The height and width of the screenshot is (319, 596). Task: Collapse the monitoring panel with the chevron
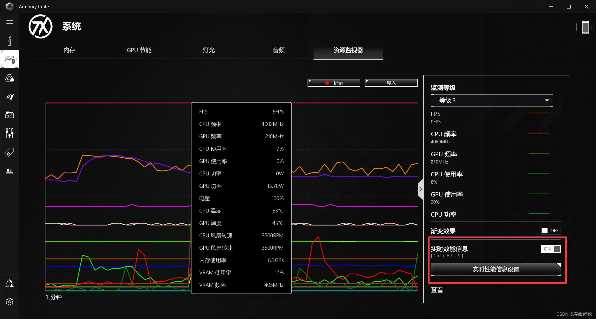421,189
